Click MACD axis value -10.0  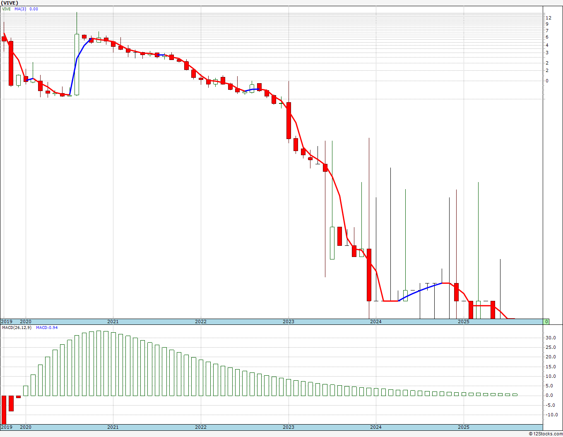tap(551, 415)
